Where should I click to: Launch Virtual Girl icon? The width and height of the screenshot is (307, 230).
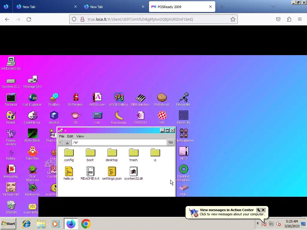coord(11,189)
